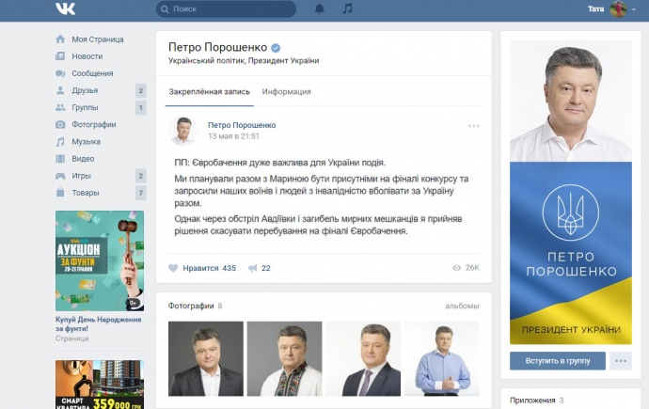Open the music note icon in header
The height and width of the screenshot is (409, 649).
[x=347, y=9]
